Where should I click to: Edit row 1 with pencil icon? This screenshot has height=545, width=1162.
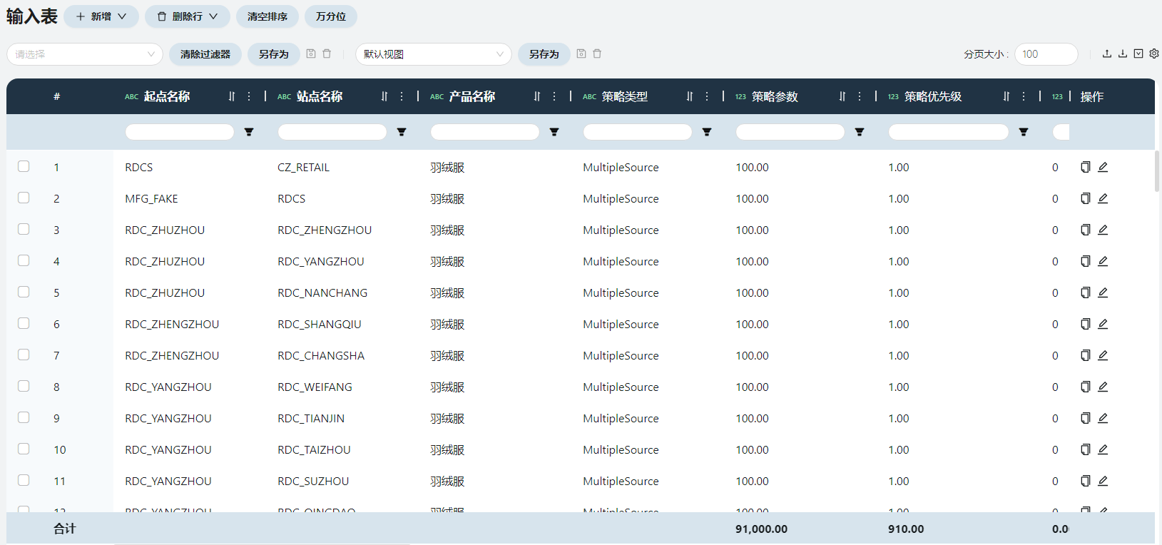point(1103,167)
